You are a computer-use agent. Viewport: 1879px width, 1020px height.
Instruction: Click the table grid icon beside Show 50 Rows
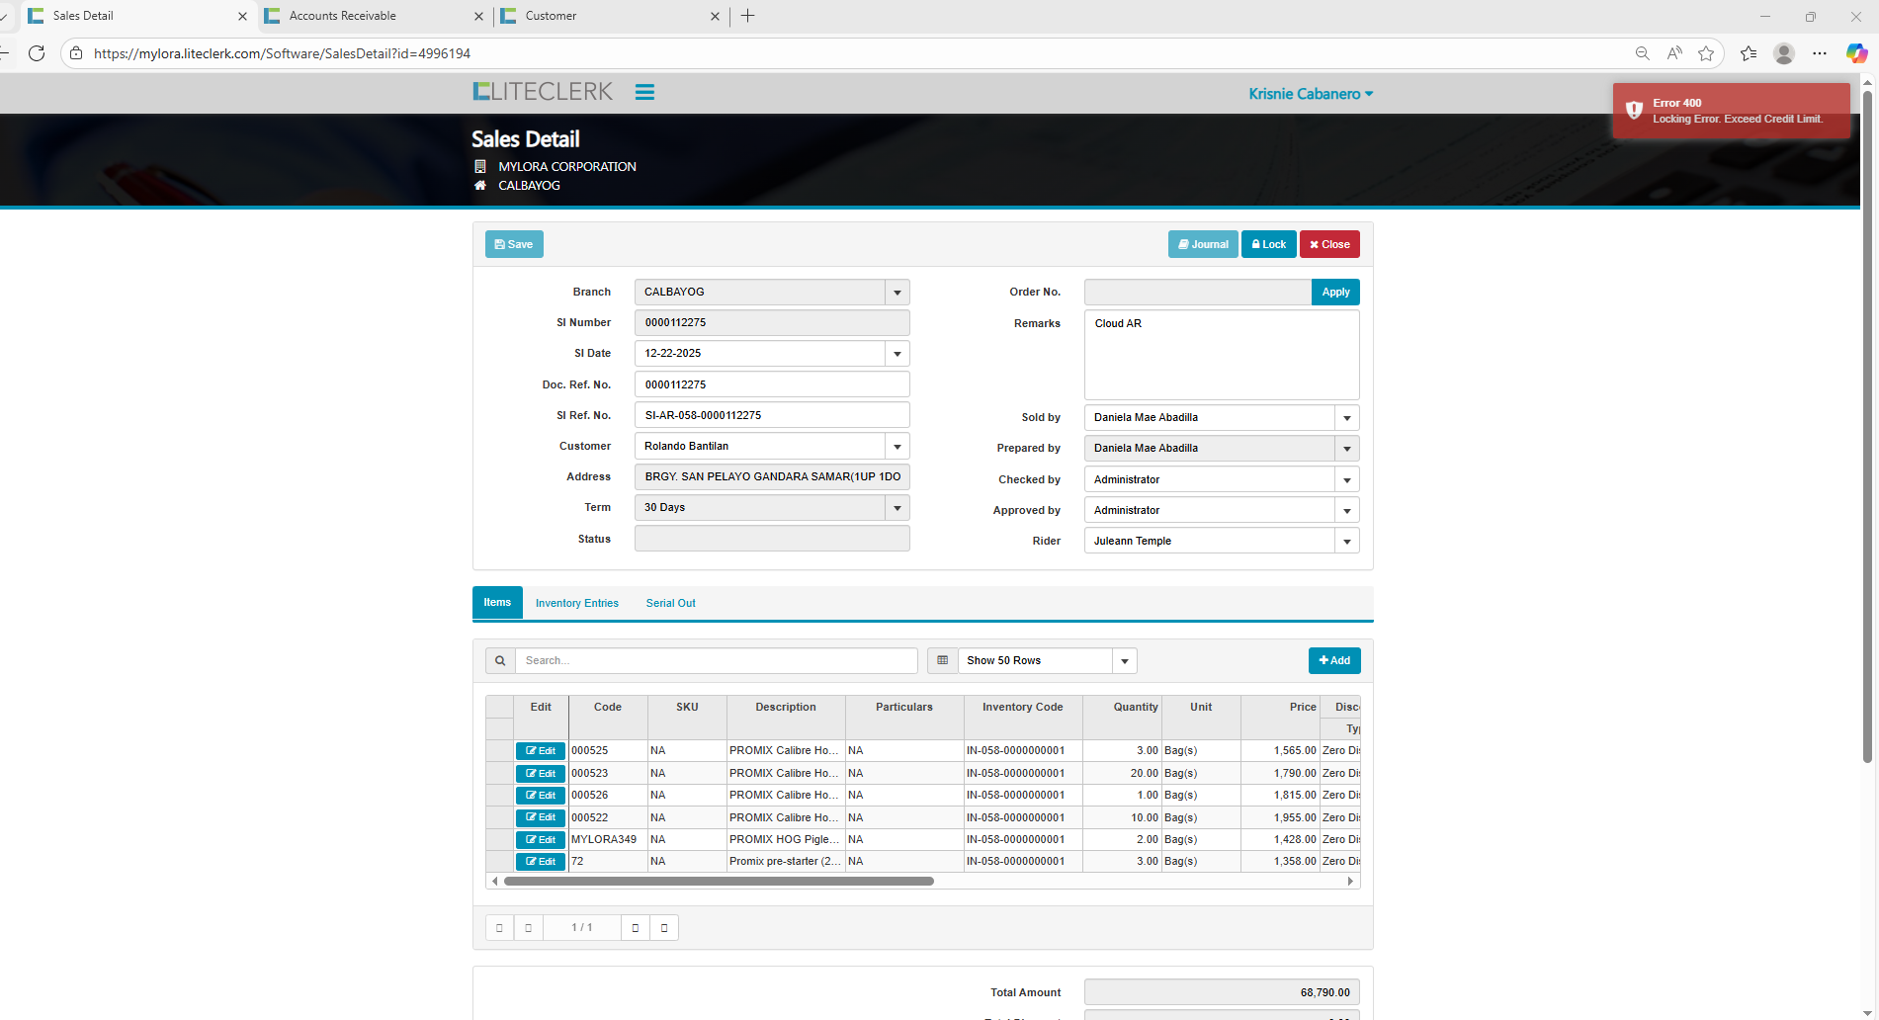click(x=942, y=660)
